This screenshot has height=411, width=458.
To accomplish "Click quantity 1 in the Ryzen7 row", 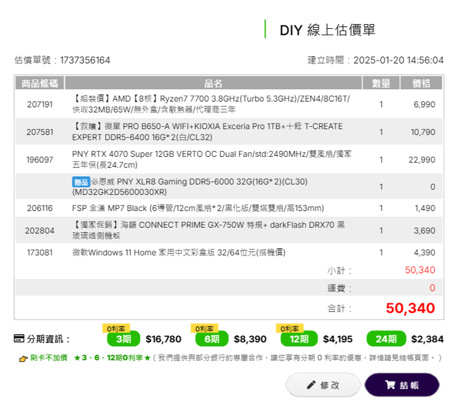I will 381,105.
